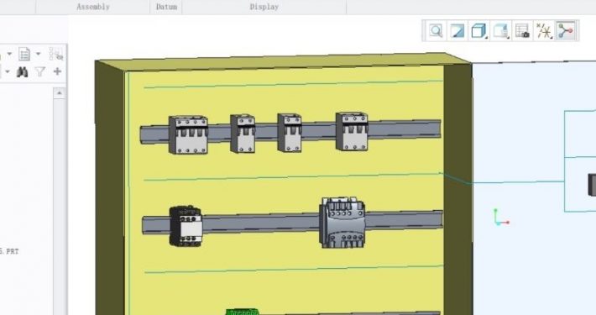Expand the arrow next to the document icon

point(39,54)
